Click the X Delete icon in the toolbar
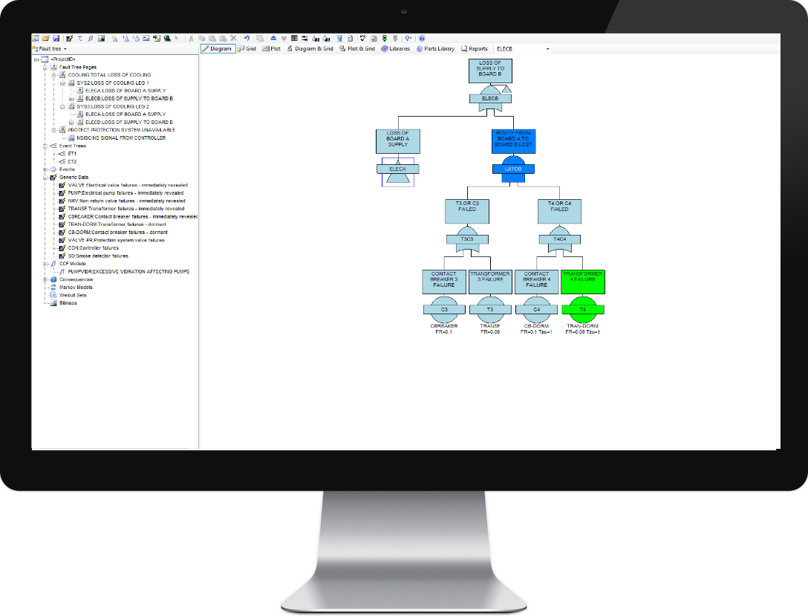808x616 pixels. point(233,38)
